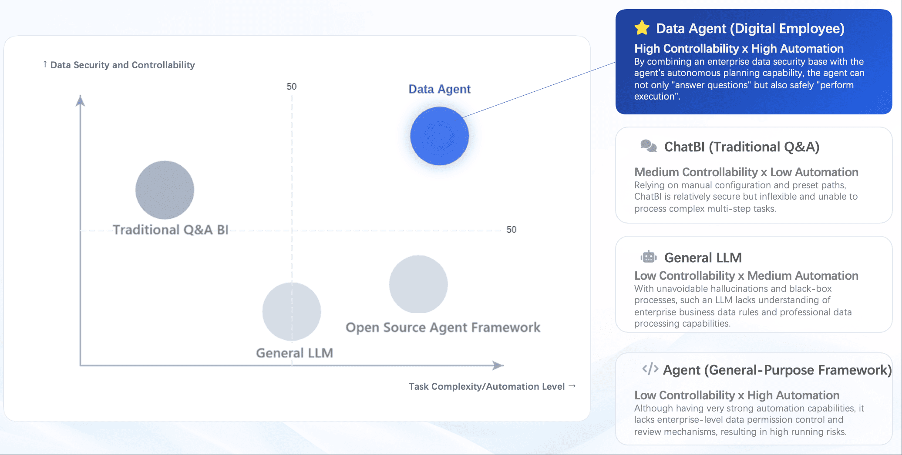Viewport: 902px width, 455px height.
Task: Open the Data Agent (Digital Employee) card title
Action: coord(750,29)
